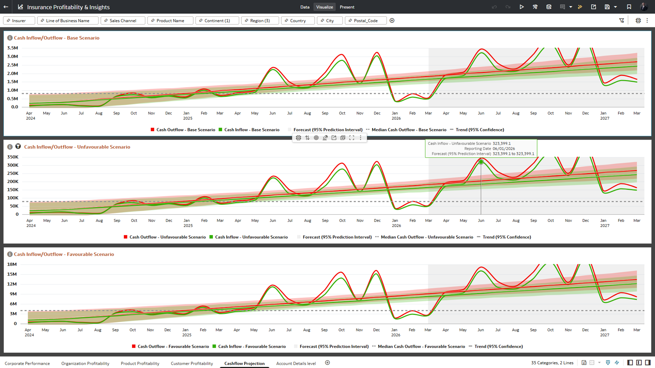Viewport: 655px width, 368px height.
Task: Click the Refresh Data database icon
Action: pyautogui.click(x=549, y=7)
